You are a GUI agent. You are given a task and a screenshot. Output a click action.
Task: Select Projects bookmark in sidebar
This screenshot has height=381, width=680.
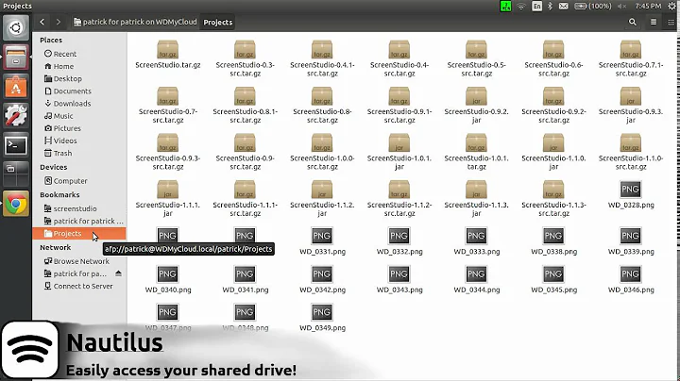(x=79, y=233)
